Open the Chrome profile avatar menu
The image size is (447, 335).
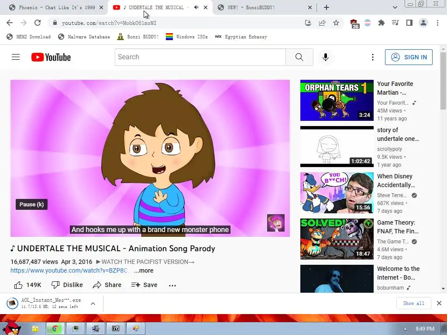(x=423, y=23)
